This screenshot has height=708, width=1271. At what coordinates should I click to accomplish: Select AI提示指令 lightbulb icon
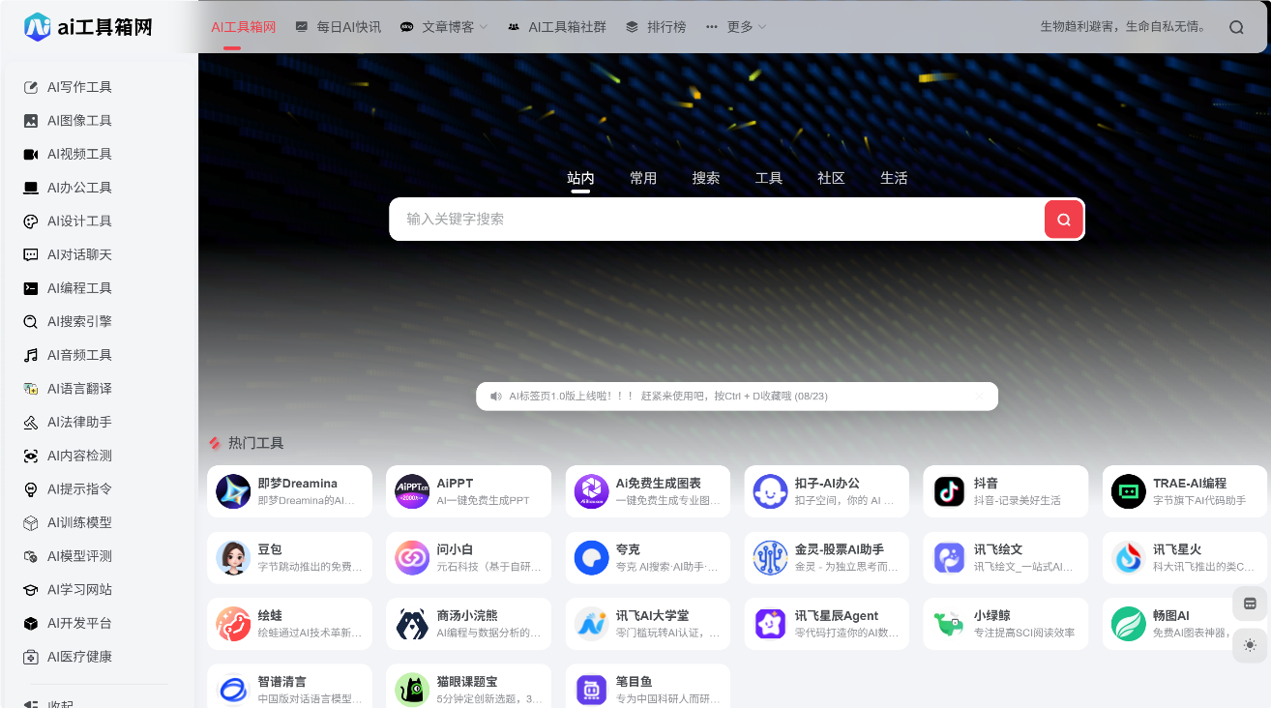tap(30, 489)
